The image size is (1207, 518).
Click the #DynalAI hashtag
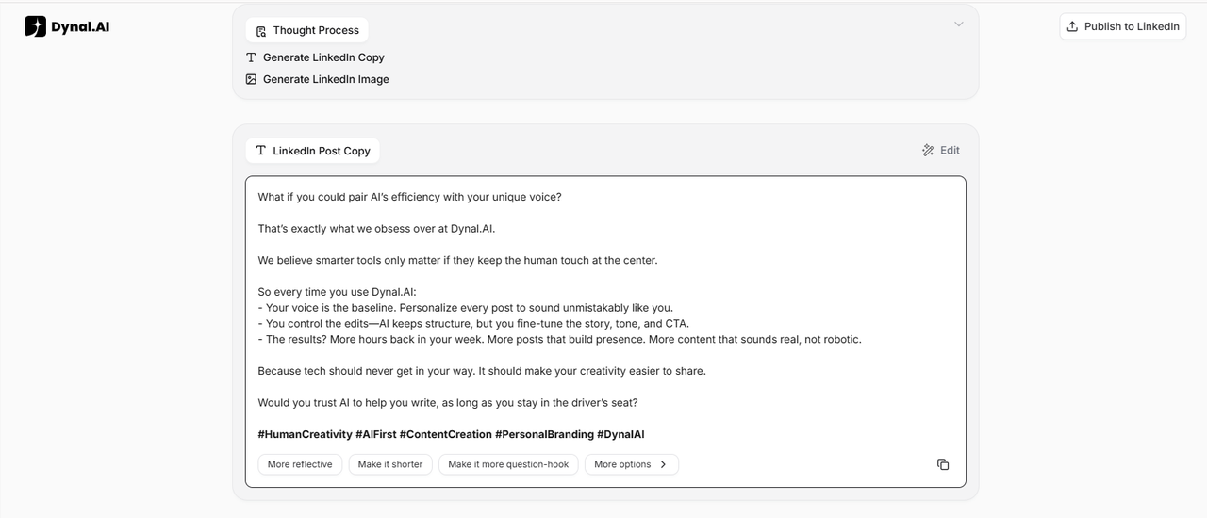pyautogui.click(x=620, y=434)
